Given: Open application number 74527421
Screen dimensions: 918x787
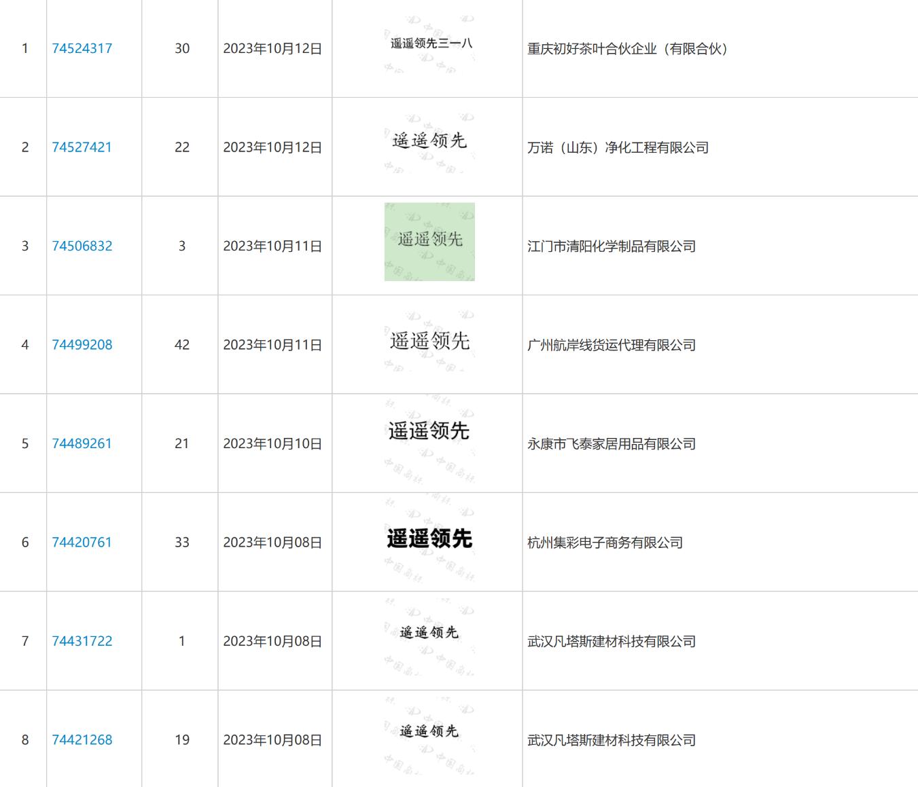Looking at the screenshot, I should pyautogui.click(x=82, y=147).
